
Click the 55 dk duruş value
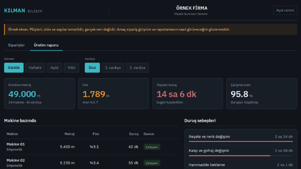133,163
